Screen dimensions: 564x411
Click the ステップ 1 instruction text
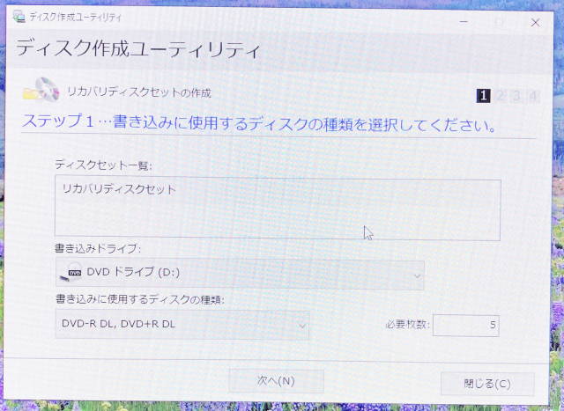[256, 124]
